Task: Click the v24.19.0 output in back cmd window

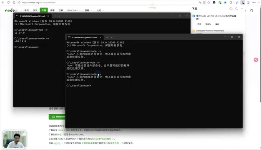Action: [x=20, y=41]
